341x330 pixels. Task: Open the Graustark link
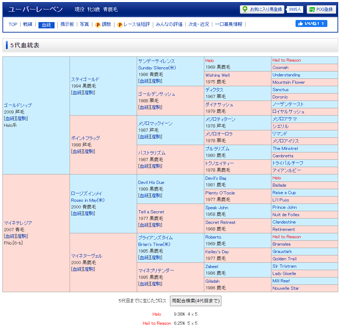[282, 252]
